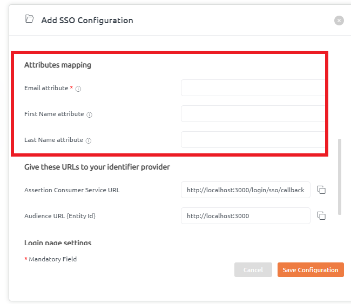351x304 pixels.
Task: Click Save Configuration button
Action: (x=310, y=270)
